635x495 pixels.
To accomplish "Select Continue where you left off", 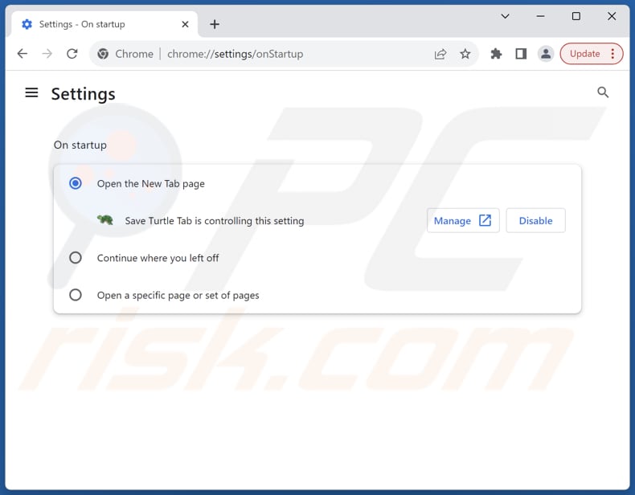I will 76,258.
